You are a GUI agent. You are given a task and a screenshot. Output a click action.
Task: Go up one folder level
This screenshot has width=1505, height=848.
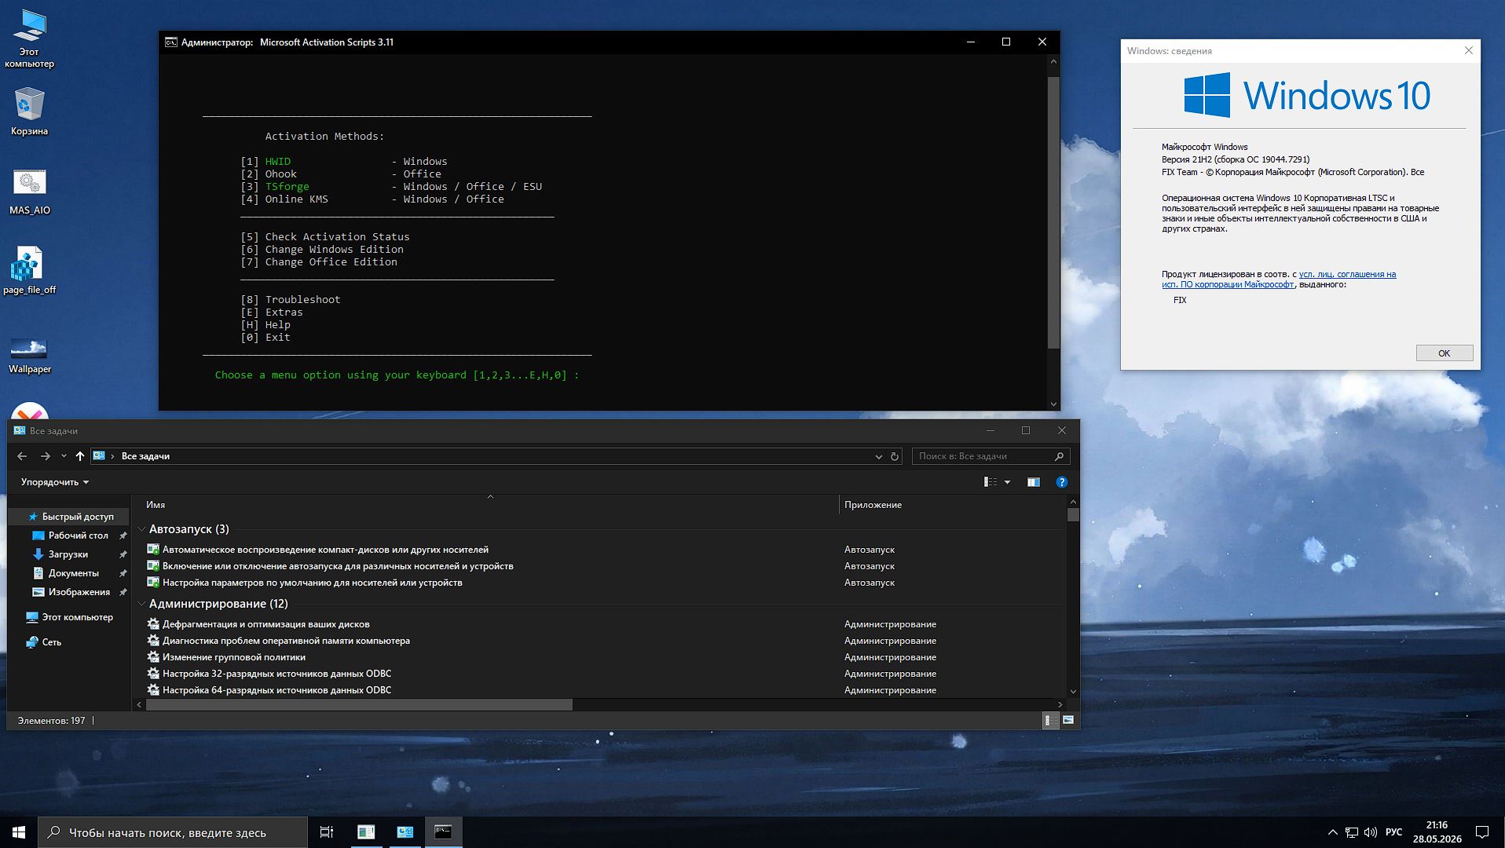(80, 456)
